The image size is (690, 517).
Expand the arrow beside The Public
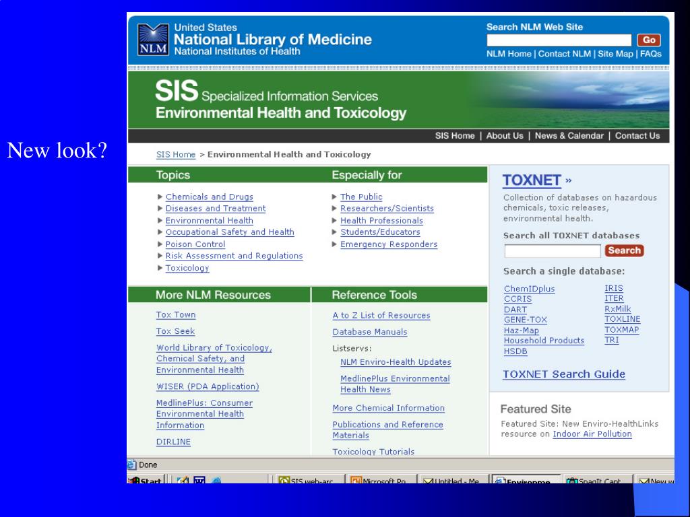click(x=334, y=197)
